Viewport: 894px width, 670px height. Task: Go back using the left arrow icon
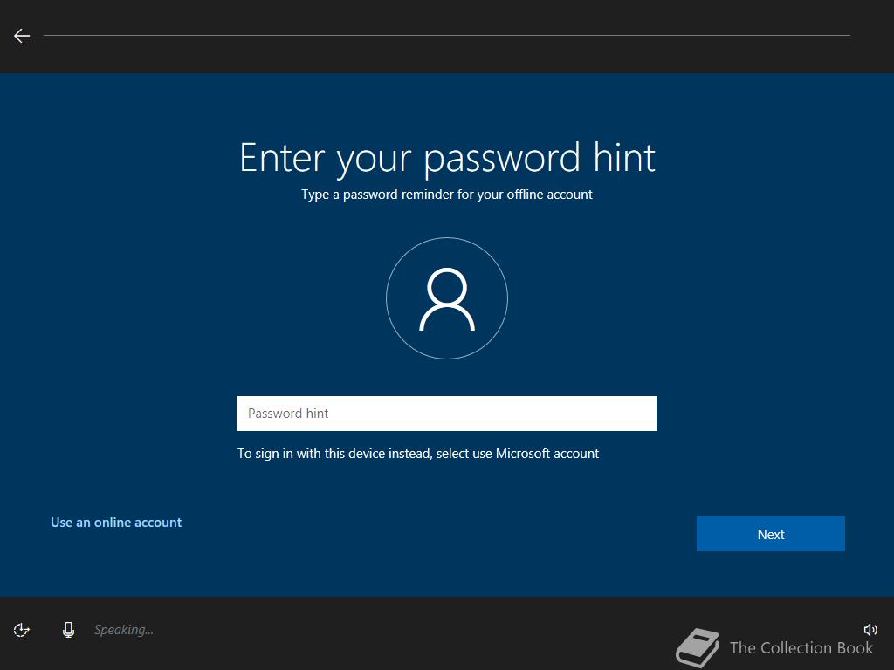pyautogui.click(x=22, y=36)
